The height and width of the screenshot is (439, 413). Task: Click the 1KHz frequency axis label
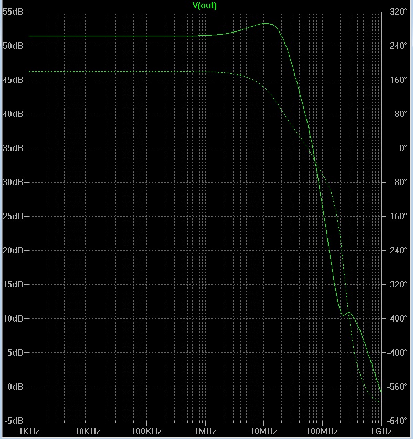[29, 431]
